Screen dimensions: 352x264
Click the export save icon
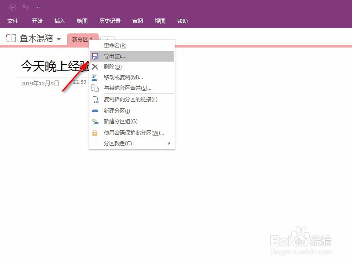(95, 56)
